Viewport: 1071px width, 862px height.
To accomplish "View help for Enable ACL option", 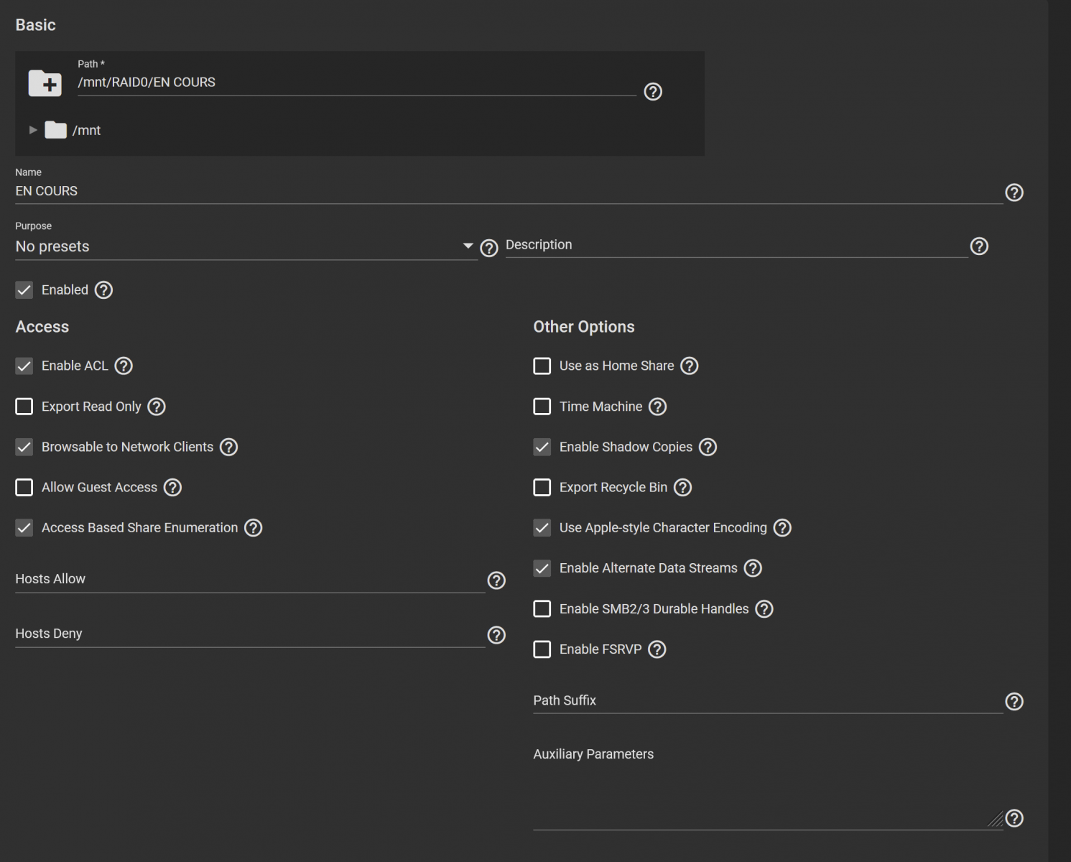I will click(x=124, y=366).
